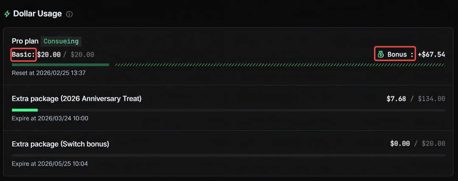Viewport: 458px width, 181px height.
Task: Select the Switch bonus extra package
Action: tap(60, 144)
